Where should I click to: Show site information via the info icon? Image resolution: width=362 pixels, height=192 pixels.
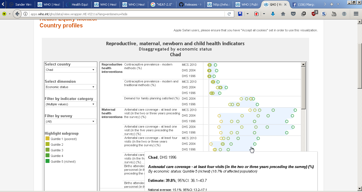tap(25, 14)
